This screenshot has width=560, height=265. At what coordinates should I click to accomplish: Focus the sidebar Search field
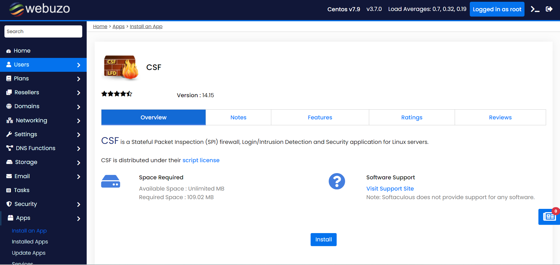(43, 32)
